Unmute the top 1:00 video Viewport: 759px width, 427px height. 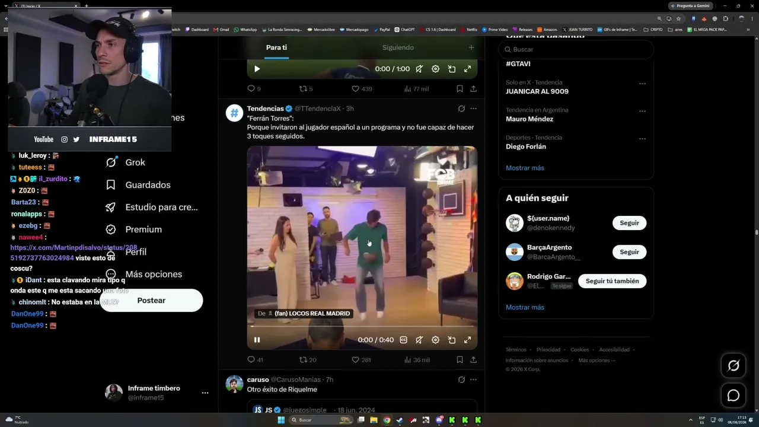click(419, 69)
